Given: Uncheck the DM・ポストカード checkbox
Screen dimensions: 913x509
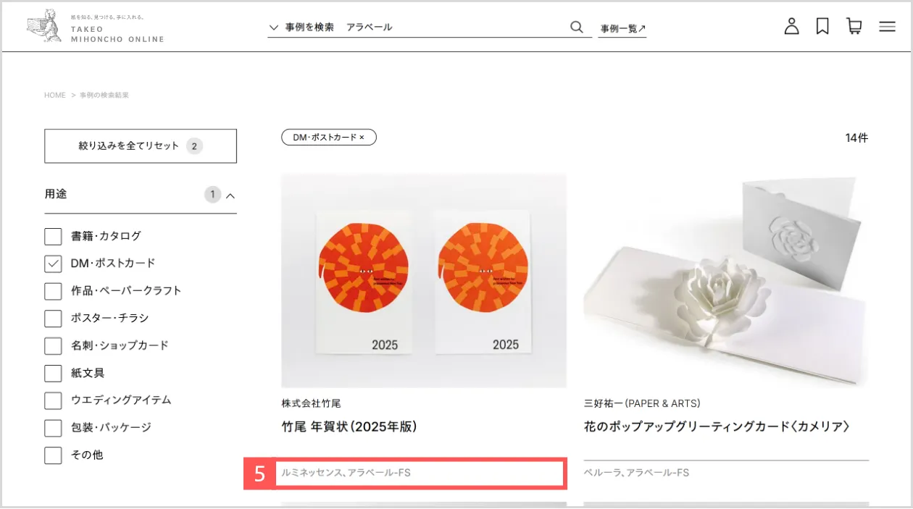Looking at the screenshot, I should [x=53, y=264].
